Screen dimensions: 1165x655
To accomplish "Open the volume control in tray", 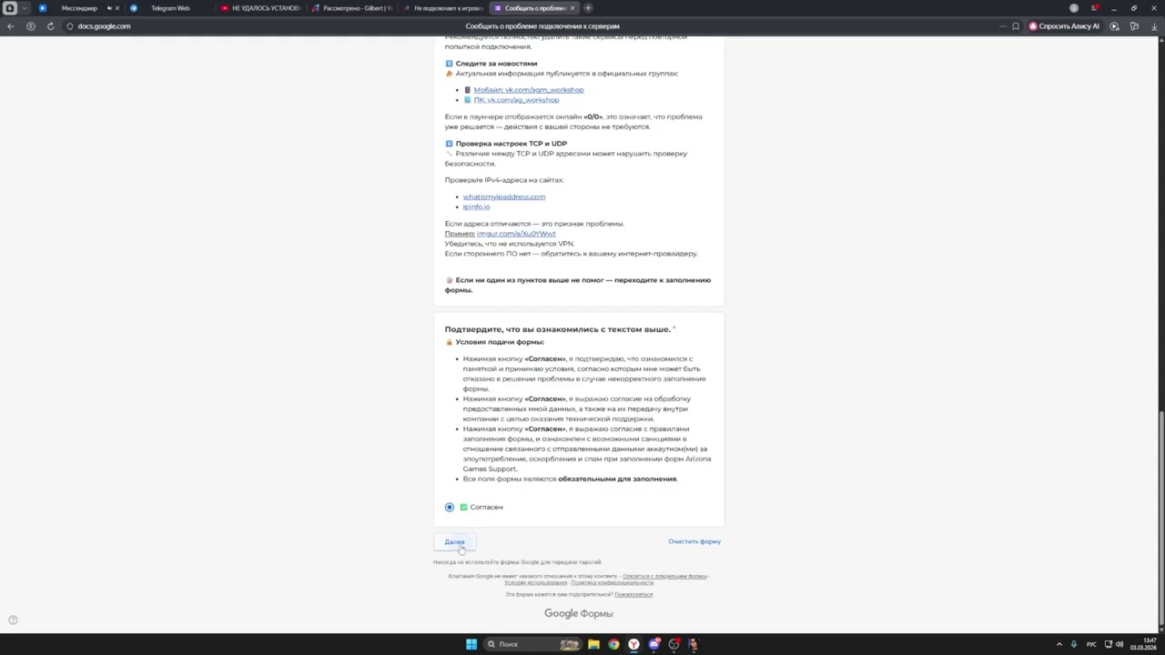I will tap(1119, 644).
